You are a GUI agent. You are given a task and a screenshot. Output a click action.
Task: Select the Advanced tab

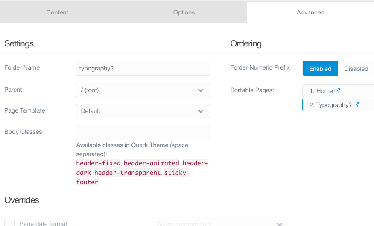[310, 12]
